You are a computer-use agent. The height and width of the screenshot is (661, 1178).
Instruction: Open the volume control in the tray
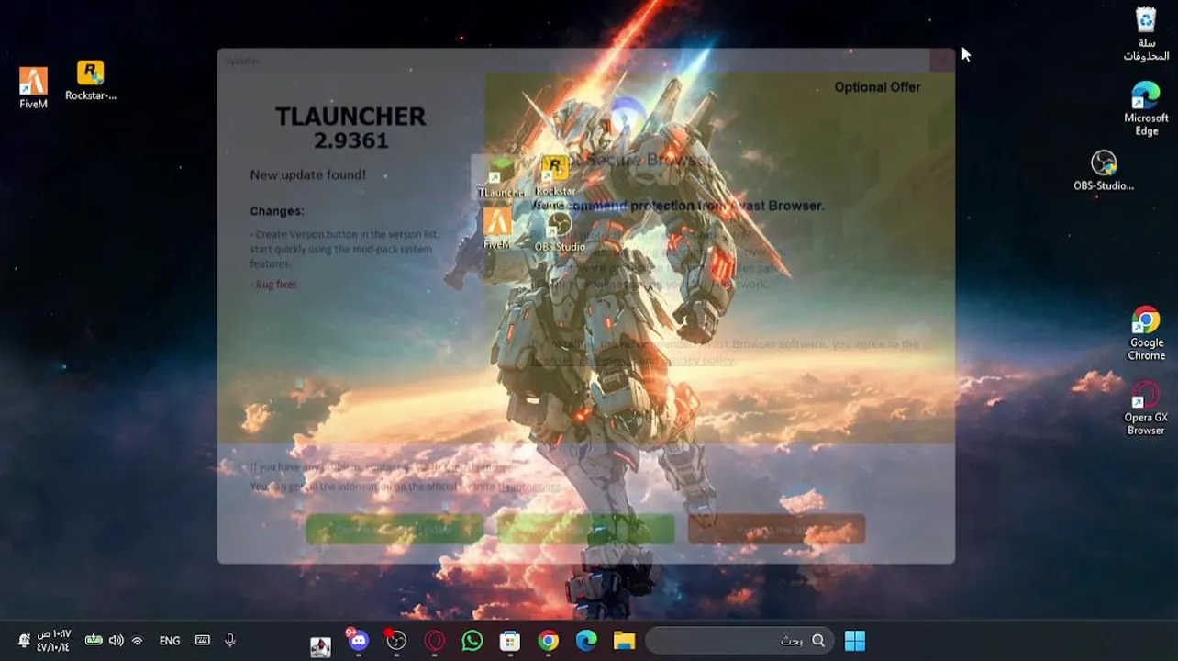[x=117, y=641]
